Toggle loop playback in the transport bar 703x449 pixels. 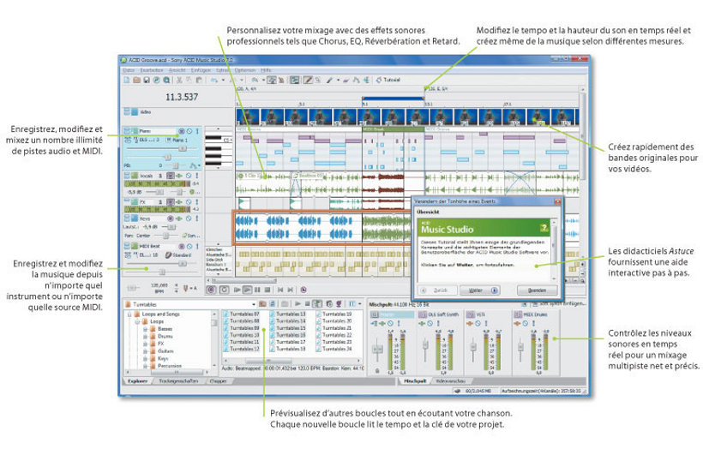(224, 290)
